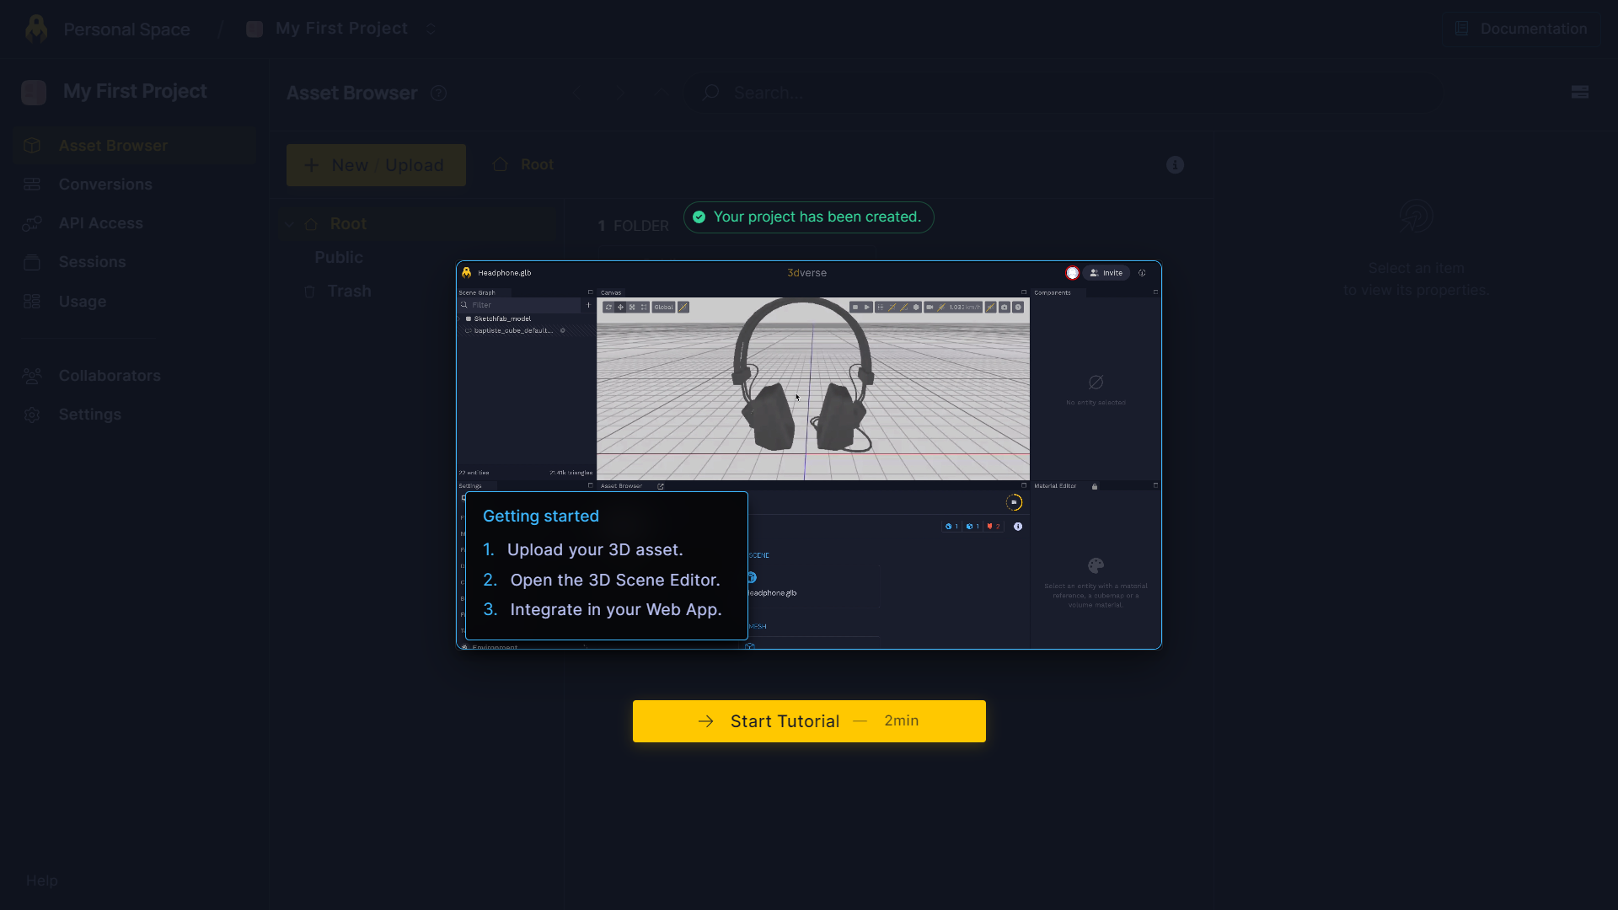Click the Search magnifier icon

click(711, 92)
